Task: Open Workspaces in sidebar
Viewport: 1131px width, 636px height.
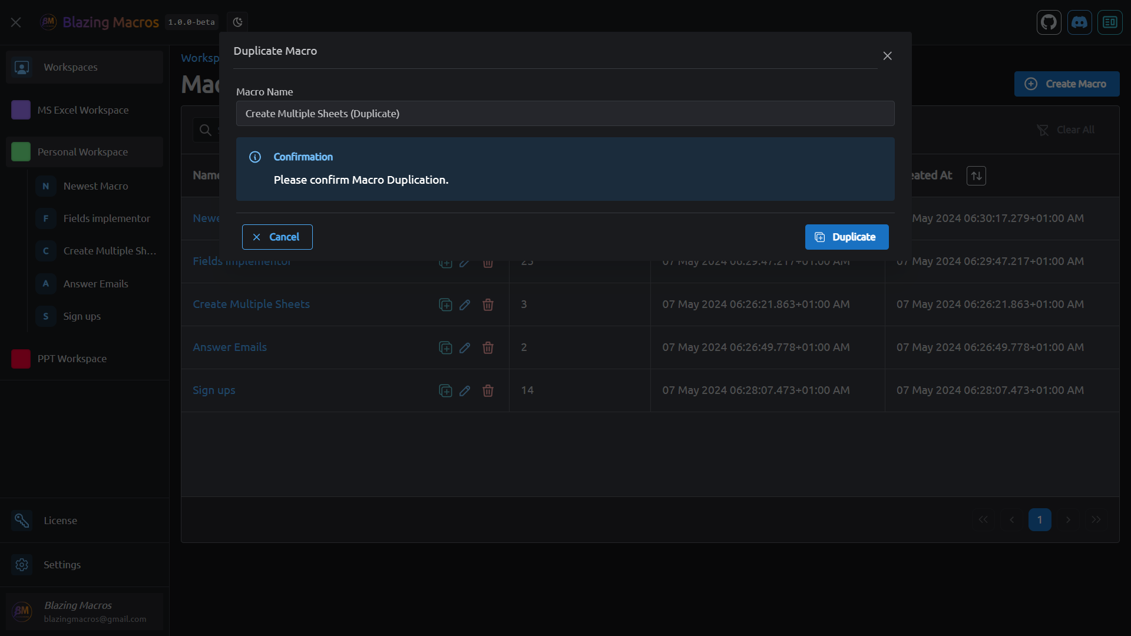Action: coord(84,67)
